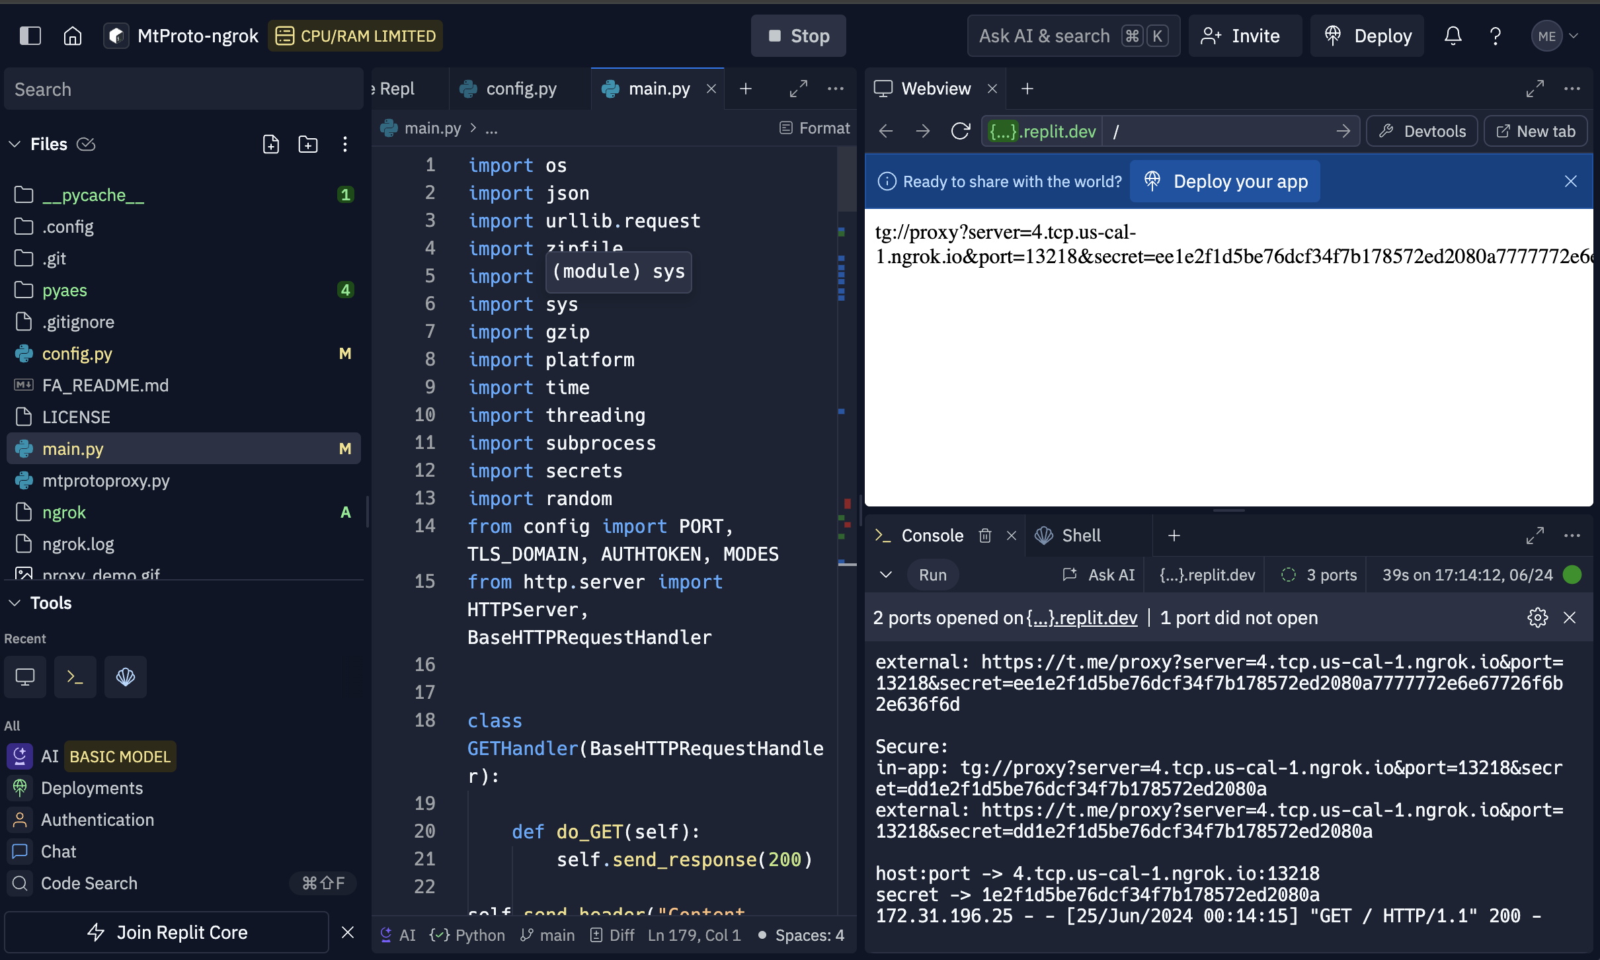Click the Format button

[x=815, y=128]
